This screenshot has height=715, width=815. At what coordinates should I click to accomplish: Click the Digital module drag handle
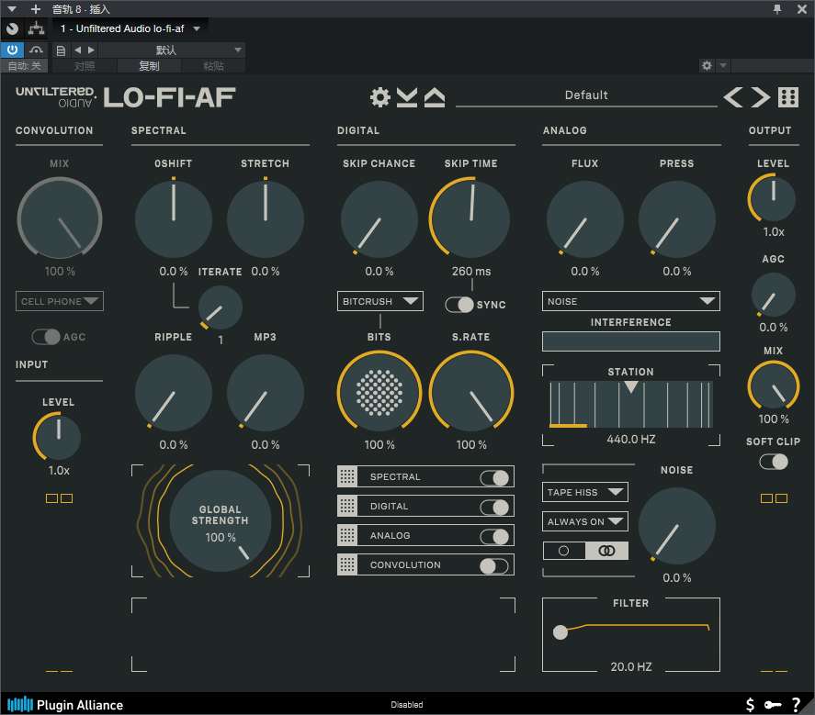(347, 507)
